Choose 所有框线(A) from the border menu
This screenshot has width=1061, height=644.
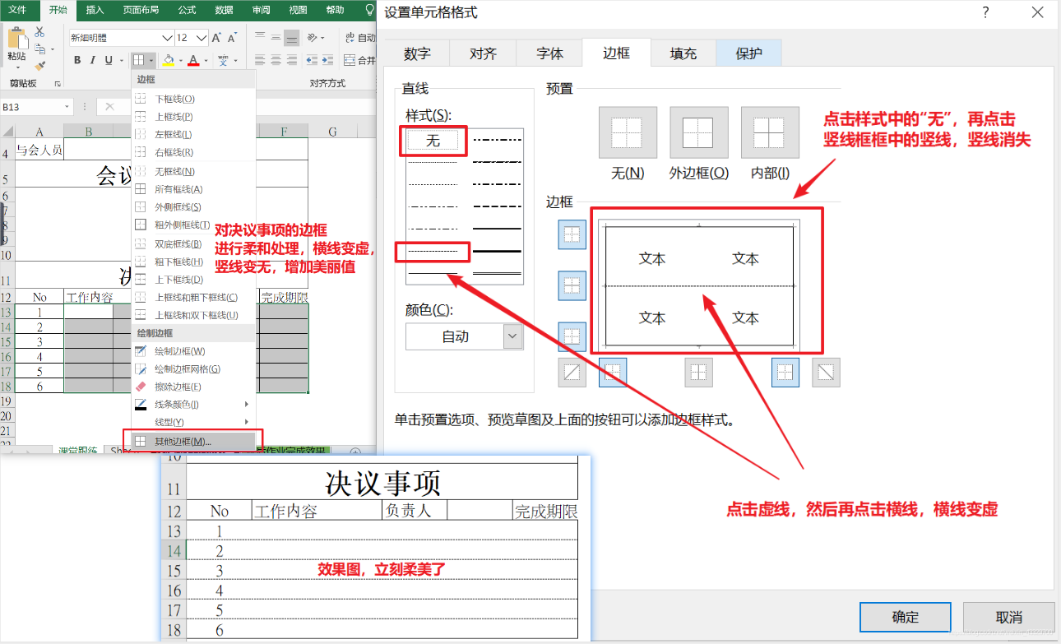point(194,189)
